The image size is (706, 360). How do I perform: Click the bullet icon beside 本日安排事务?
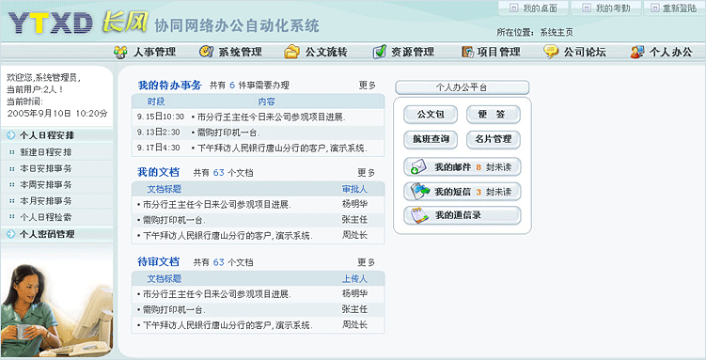click(12, 169)
